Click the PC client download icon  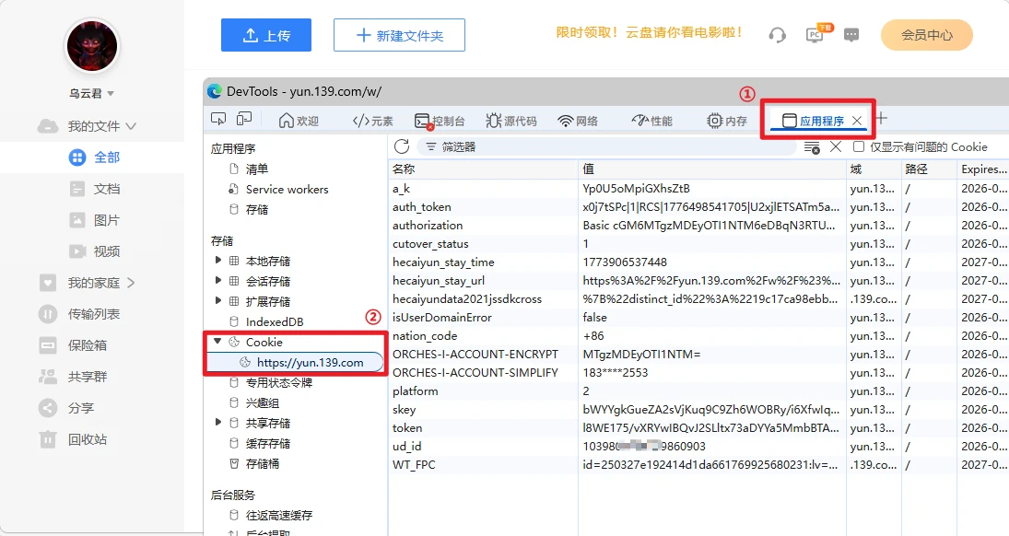(815, 35)
